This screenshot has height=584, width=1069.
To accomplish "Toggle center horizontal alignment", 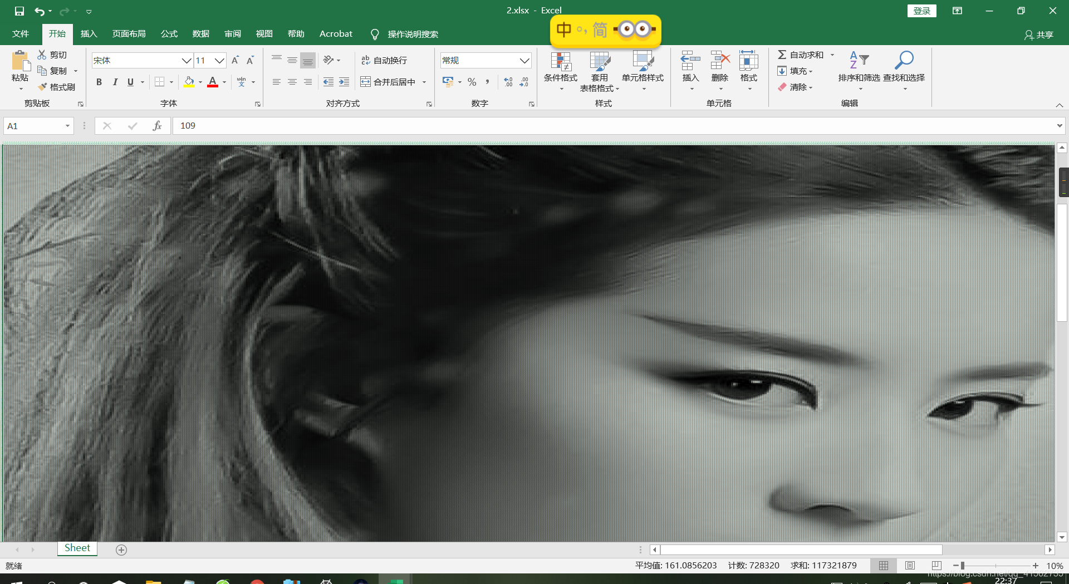I will point(292,82).
